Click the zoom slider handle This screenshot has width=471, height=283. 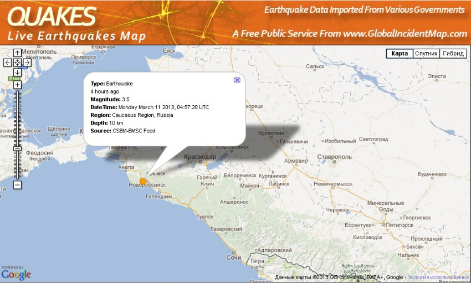point(17,148)
